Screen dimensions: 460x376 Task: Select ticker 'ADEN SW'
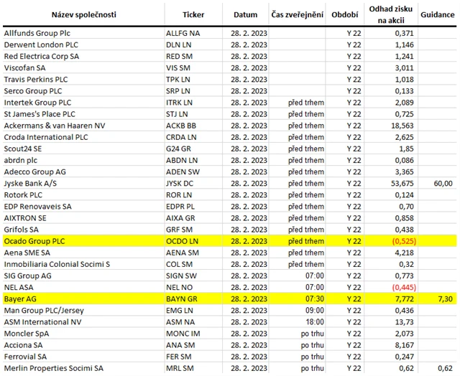coord(183,172)
